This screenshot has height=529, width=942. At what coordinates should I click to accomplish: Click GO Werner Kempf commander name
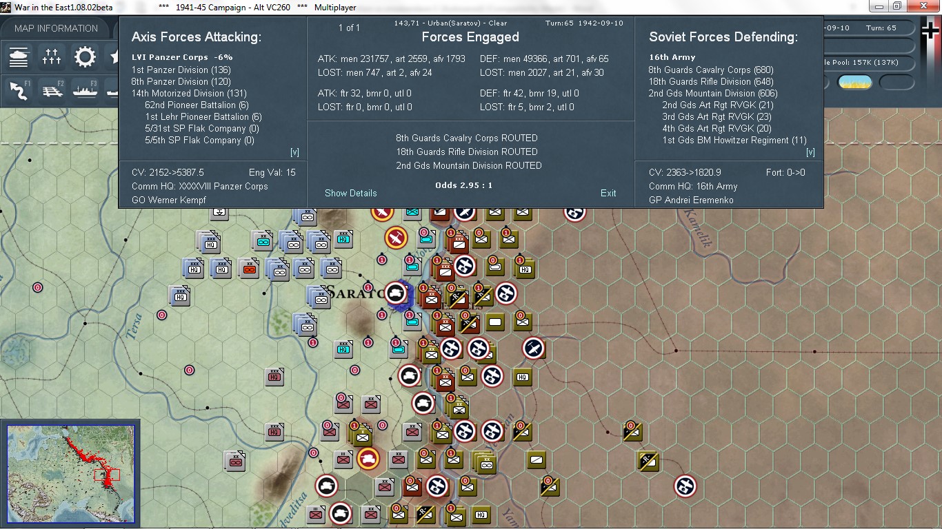tap(169, 200)
